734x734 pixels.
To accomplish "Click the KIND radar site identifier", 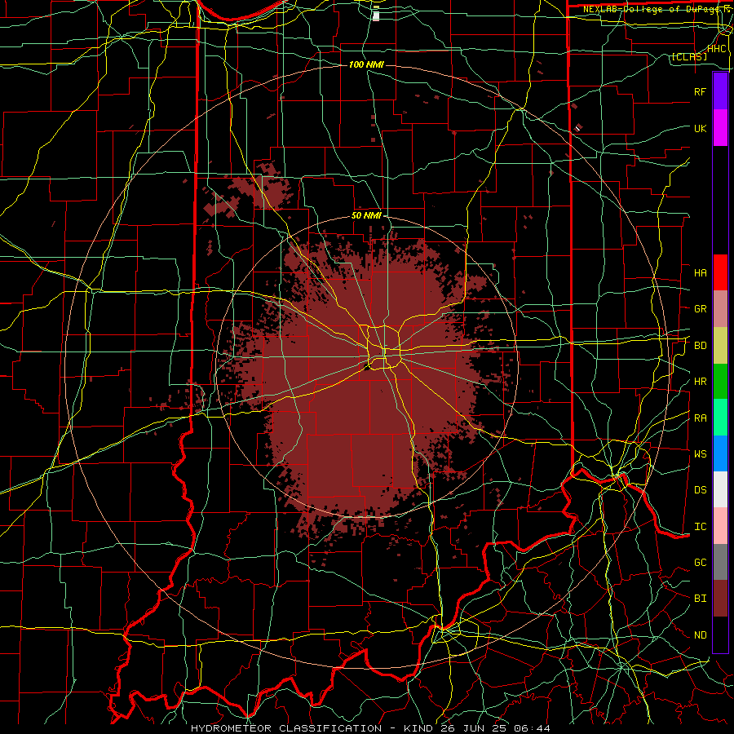I will [x=418, y=728].
